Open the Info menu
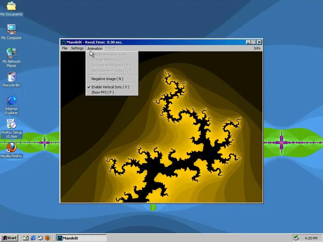Viewport: 323px width, 242px height. pos(257,48)
